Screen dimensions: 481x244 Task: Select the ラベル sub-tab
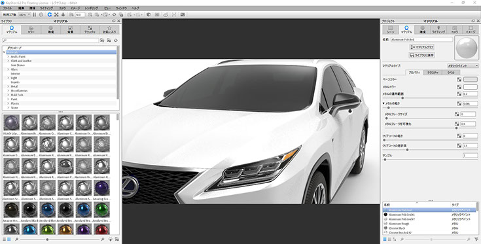451,73
